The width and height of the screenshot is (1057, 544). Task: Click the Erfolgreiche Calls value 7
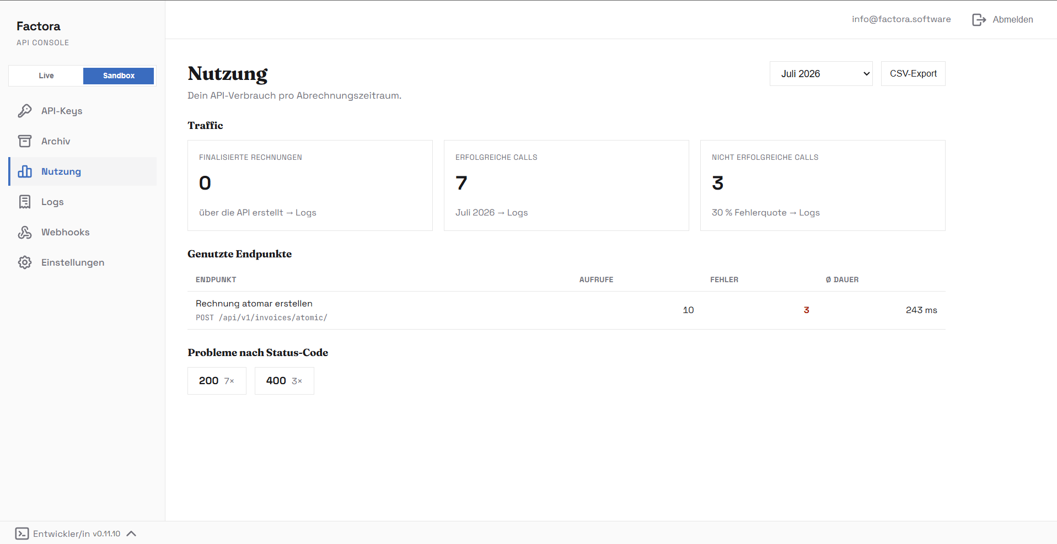tap(462, 183)
